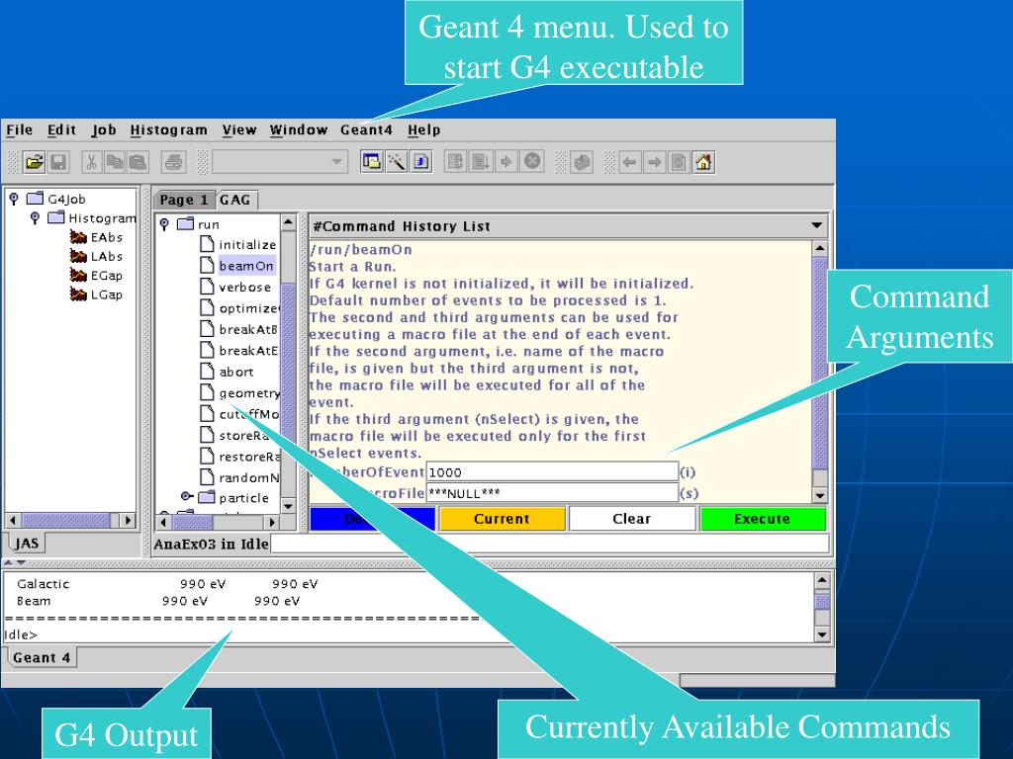The width and height of the screenshot is (1013, 759).
Task: Collapse the run command folder
Action: [164, 224]
